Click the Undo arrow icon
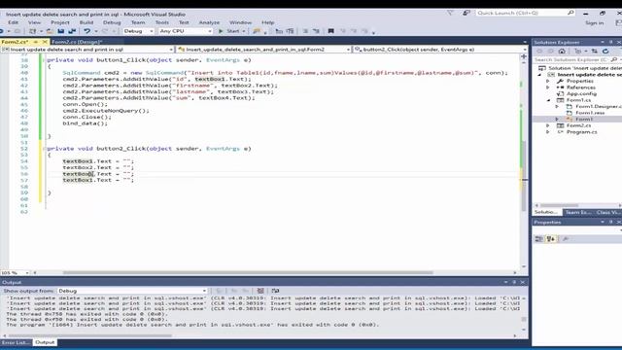Screen dimensions: 622x350 point(86,31)
